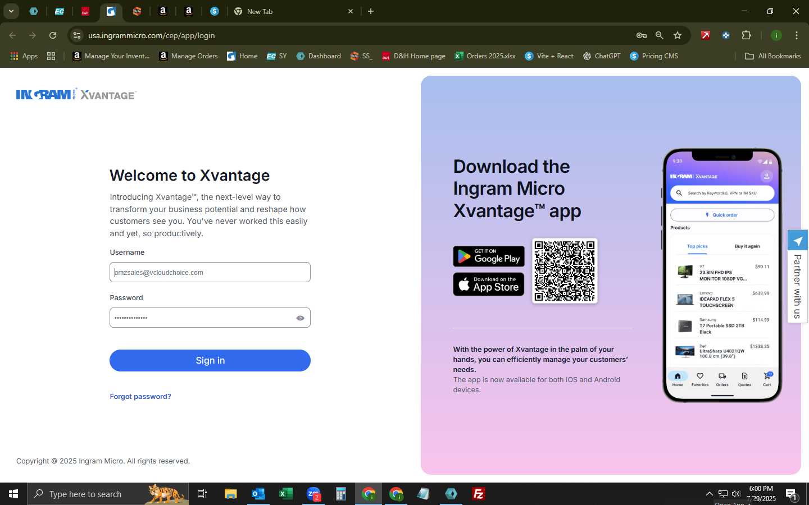Show the password using the eye icon
The width and height of the screenshot is (809, 505).
pos(300,318)
